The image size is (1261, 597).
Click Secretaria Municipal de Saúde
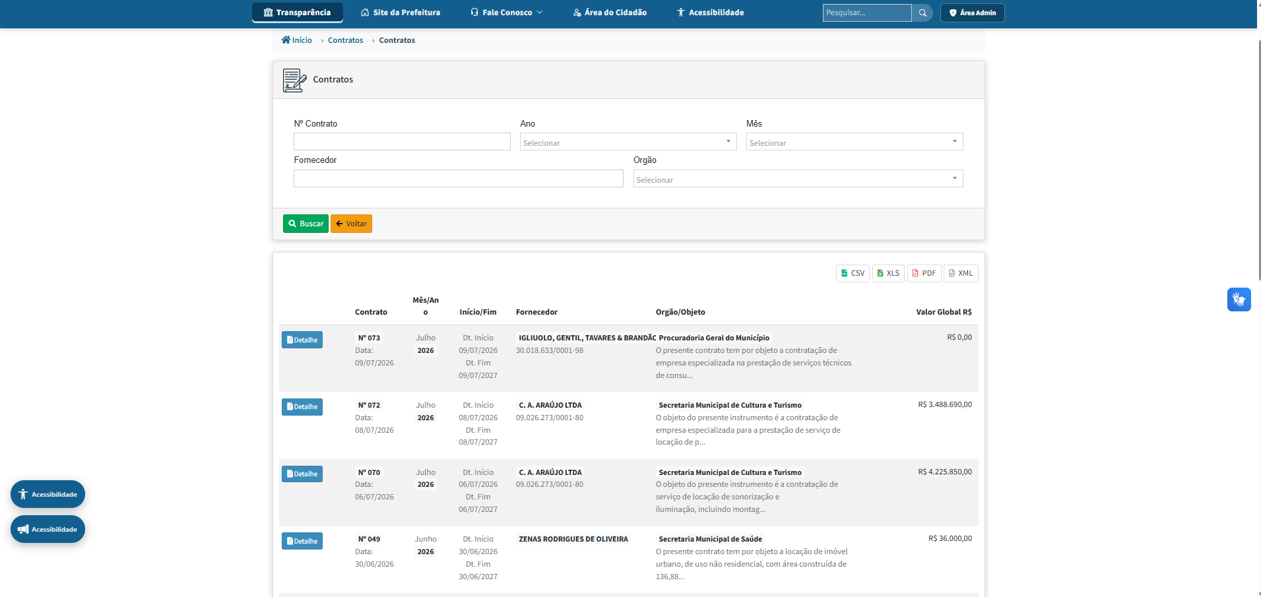710,539
